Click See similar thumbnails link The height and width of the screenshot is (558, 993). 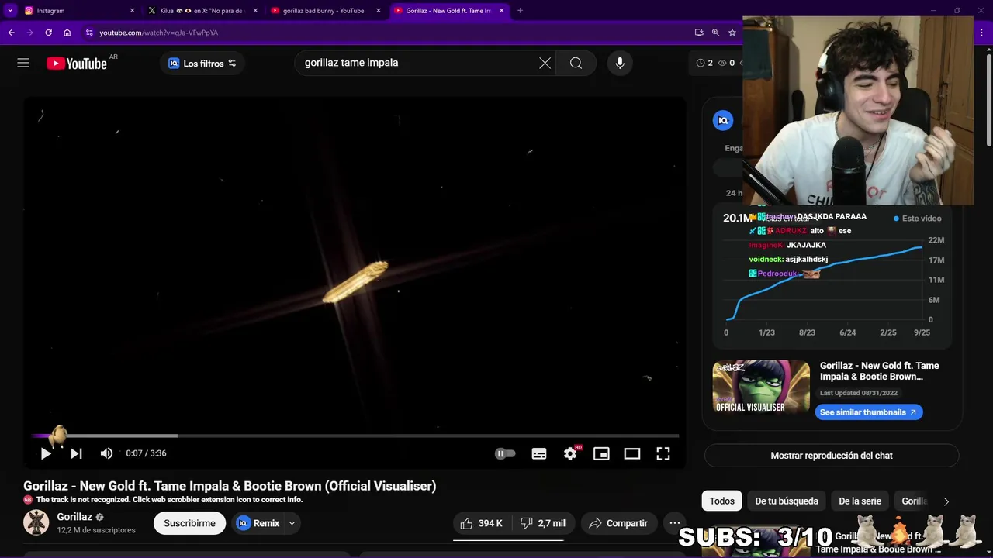click(869, 412)
